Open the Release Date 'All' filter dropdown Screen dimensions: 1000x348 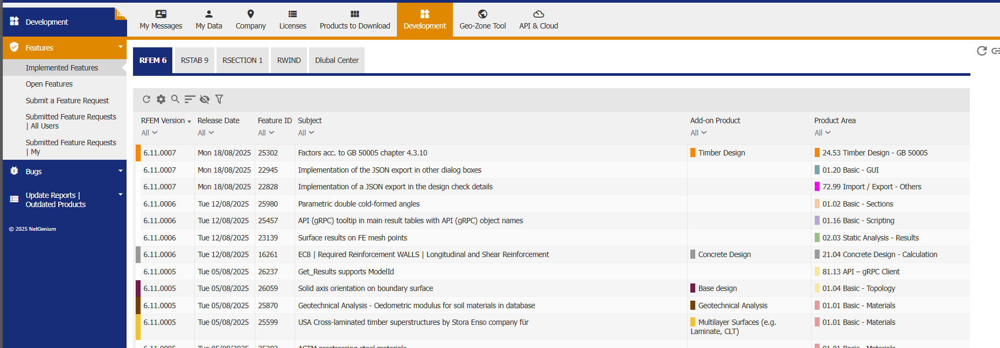point(206,133)
